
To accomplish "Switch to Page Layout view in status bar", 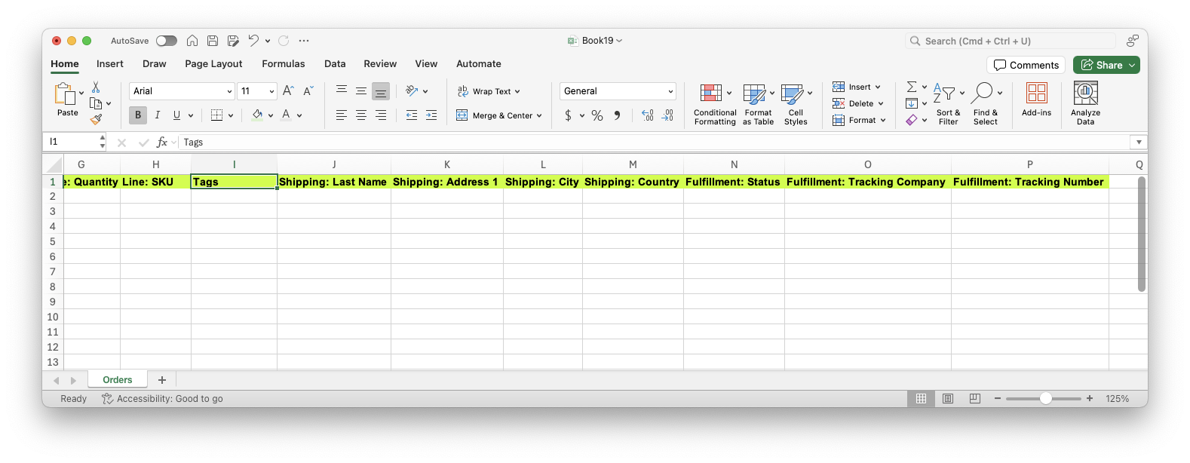I will coord(948,398).
